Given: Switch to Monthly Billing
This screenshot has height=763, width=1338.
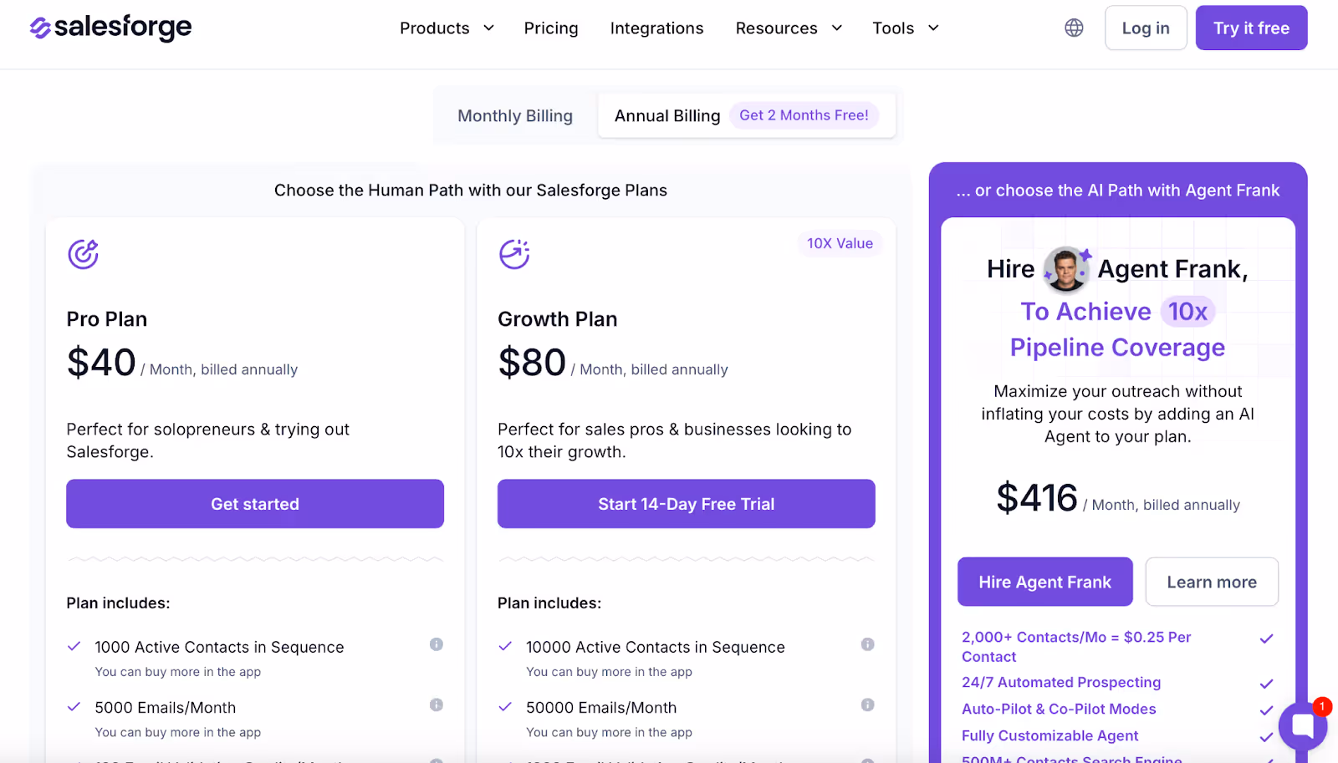Looking at the screenshot, I should [515, 116].
